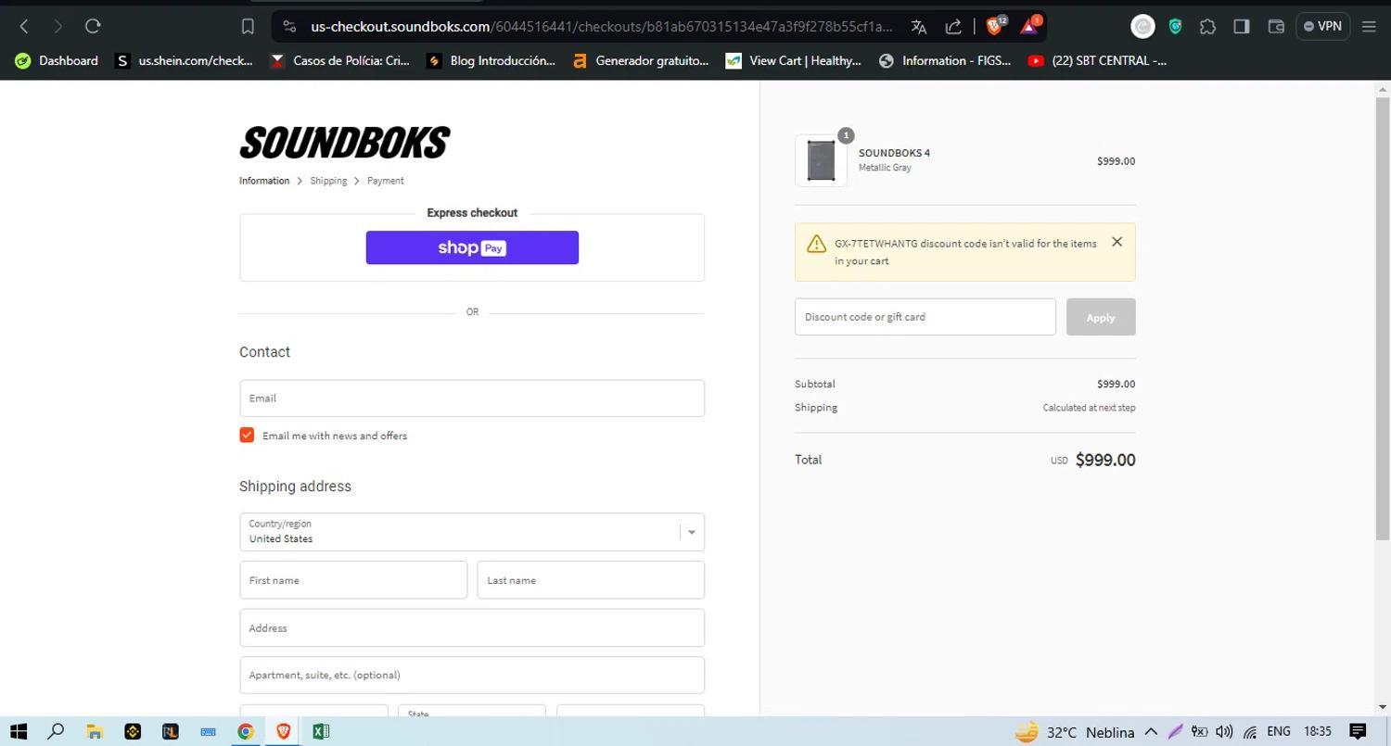
Task: Click the Address field
Action: [x=472, y=628]
